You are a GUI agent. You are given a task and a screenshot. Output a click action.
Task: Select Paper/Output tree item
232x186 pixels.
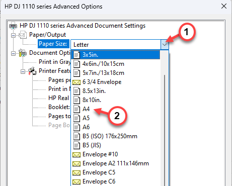click(x=47, y=35)
